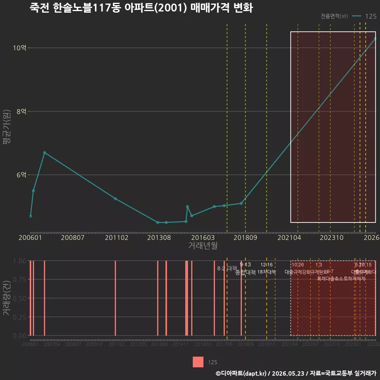Click the 평균가(원) axis title
Screen dimensions: 380x380
pyautogui.click(x=7, y=127)
